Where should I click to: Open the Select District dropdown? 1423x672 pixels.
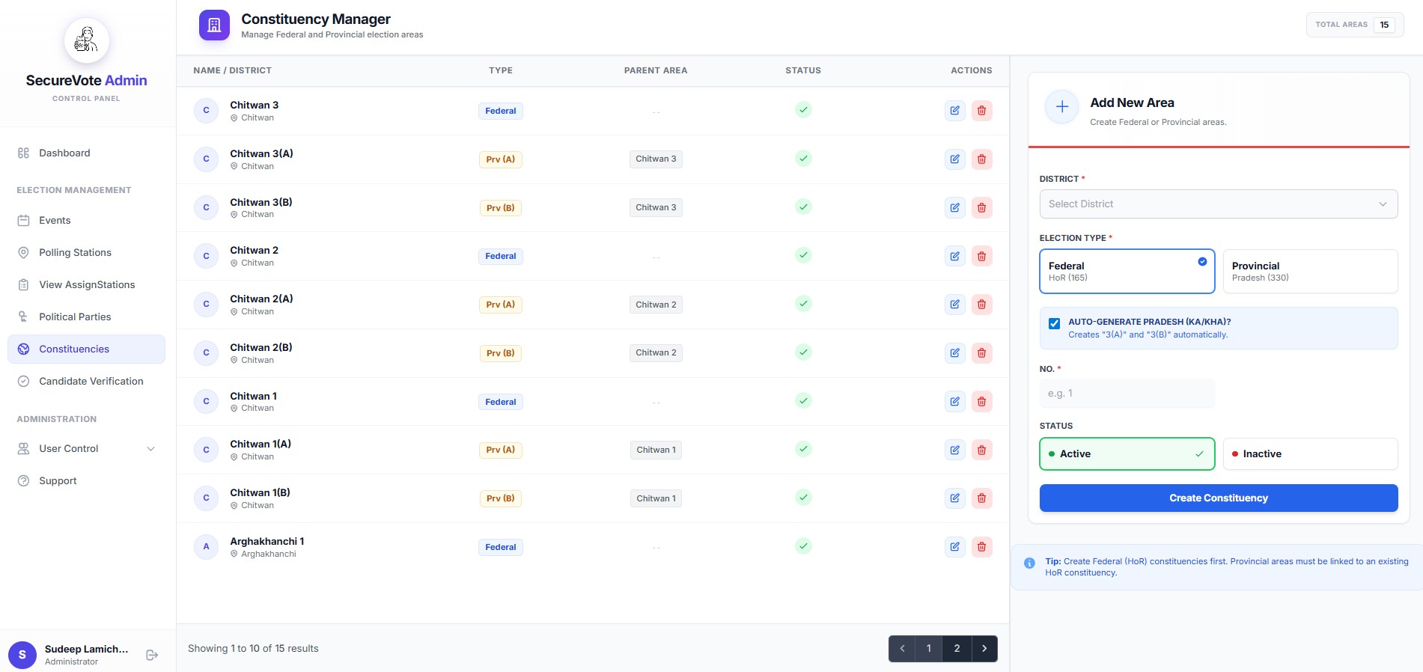1218,204
